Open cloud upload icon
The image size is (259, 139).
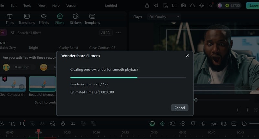[192, 5]
